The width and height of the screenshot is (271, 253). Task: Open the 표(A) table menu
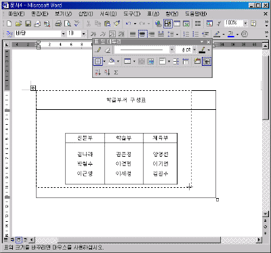pyautogui.click(x=153, y=14)
